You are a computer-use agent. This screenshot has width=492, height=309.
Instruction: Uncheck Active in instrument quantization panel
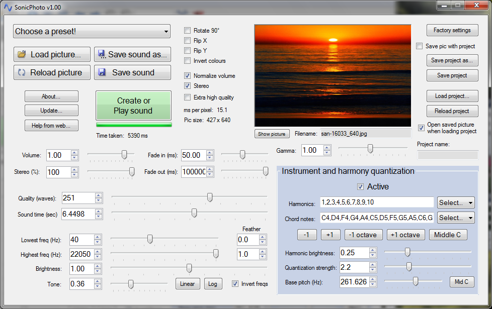[360, 187]
